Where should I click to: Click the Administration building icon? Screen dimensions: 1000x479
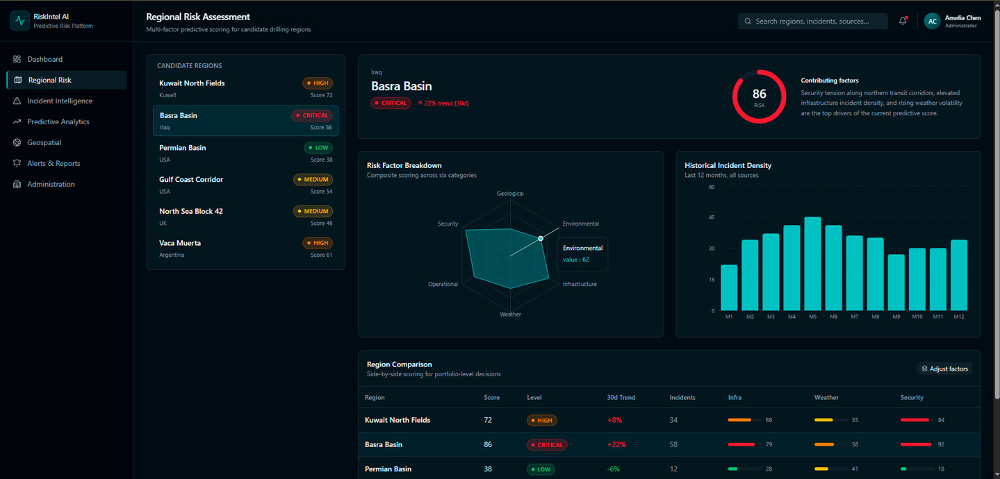tap(17, 184)
